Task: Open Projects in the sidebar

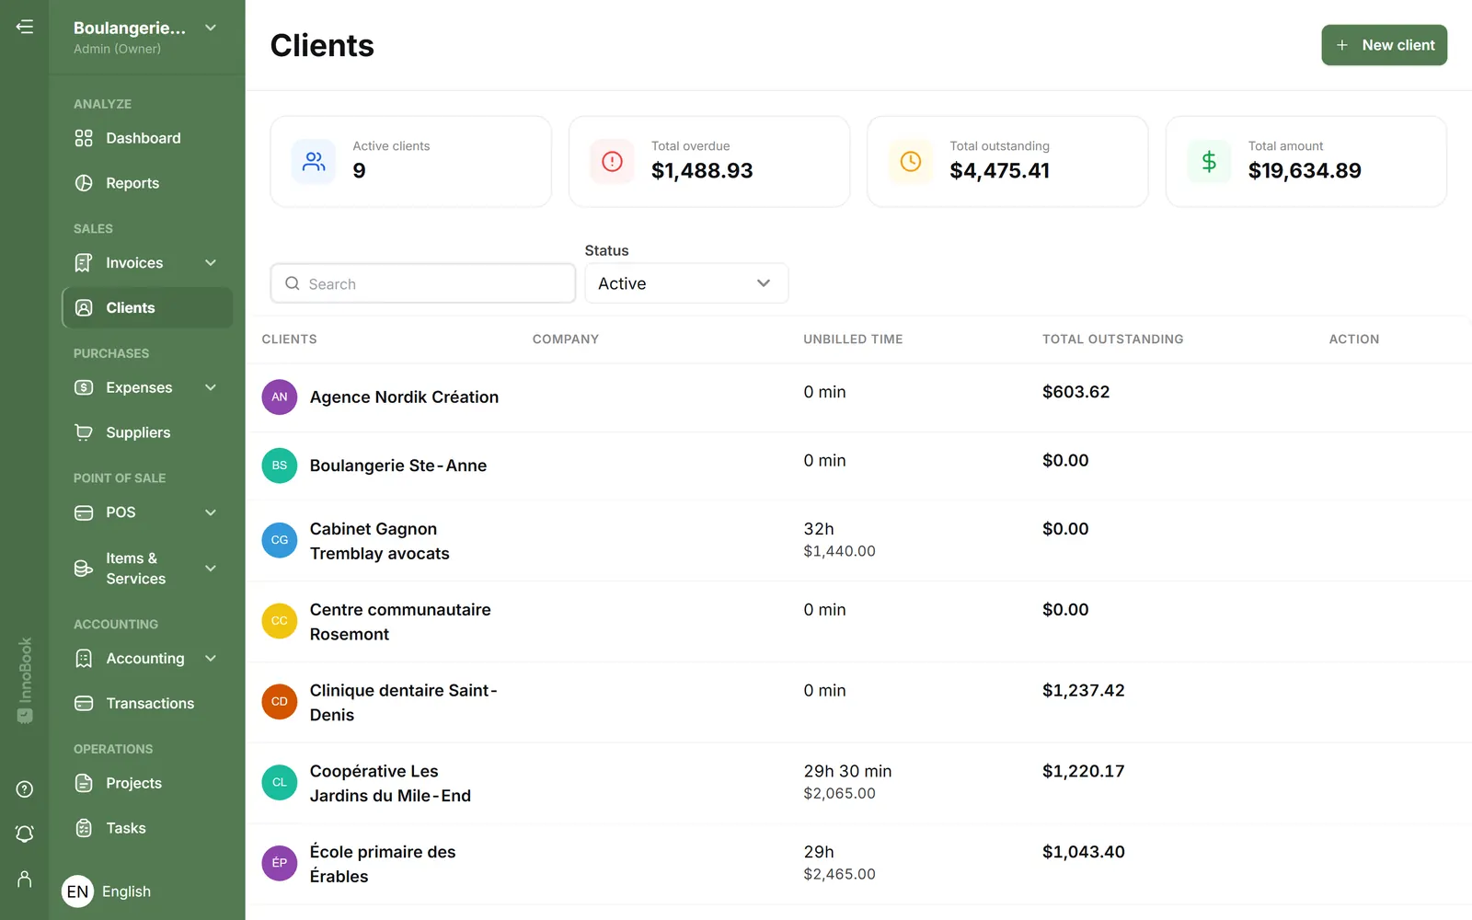Action: click(147, 784)
